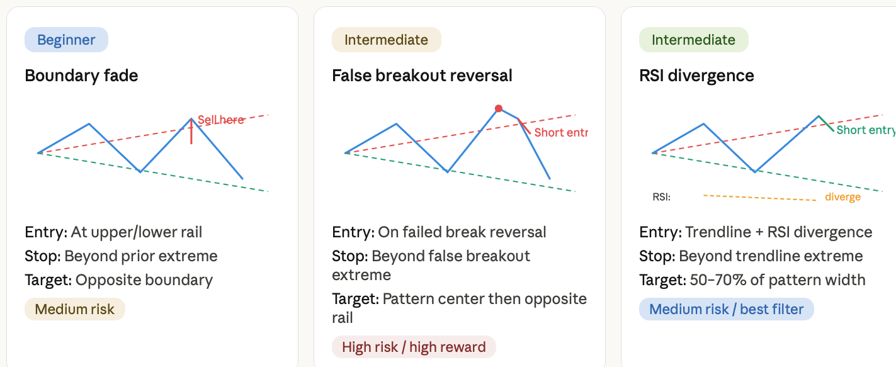Click the red dot on False breakout chart
Screen dimensions: 896x367
[x=499, y=108]
